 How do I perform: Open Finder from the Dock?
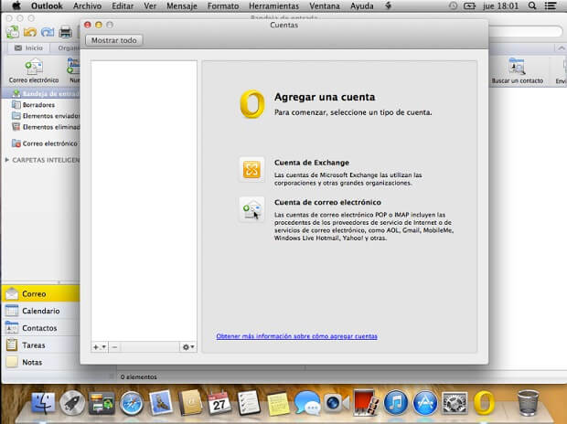tap(43, 403)
